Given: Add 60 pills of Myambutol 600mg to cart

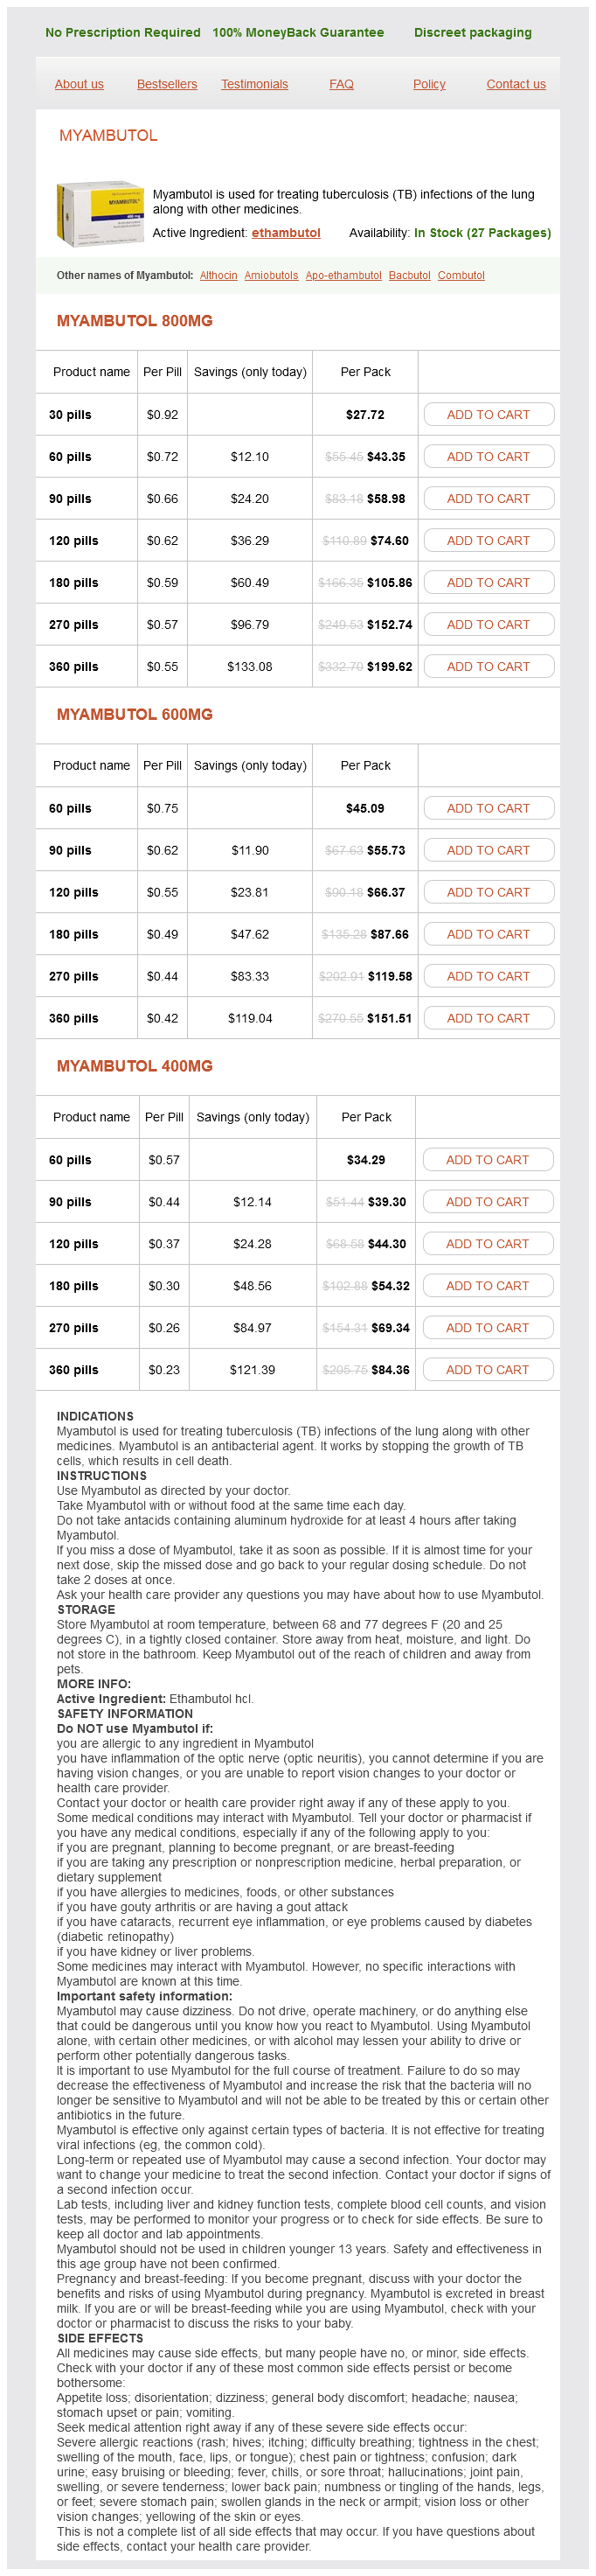Looking at the screenshot, I should click(x=489, y=809).
